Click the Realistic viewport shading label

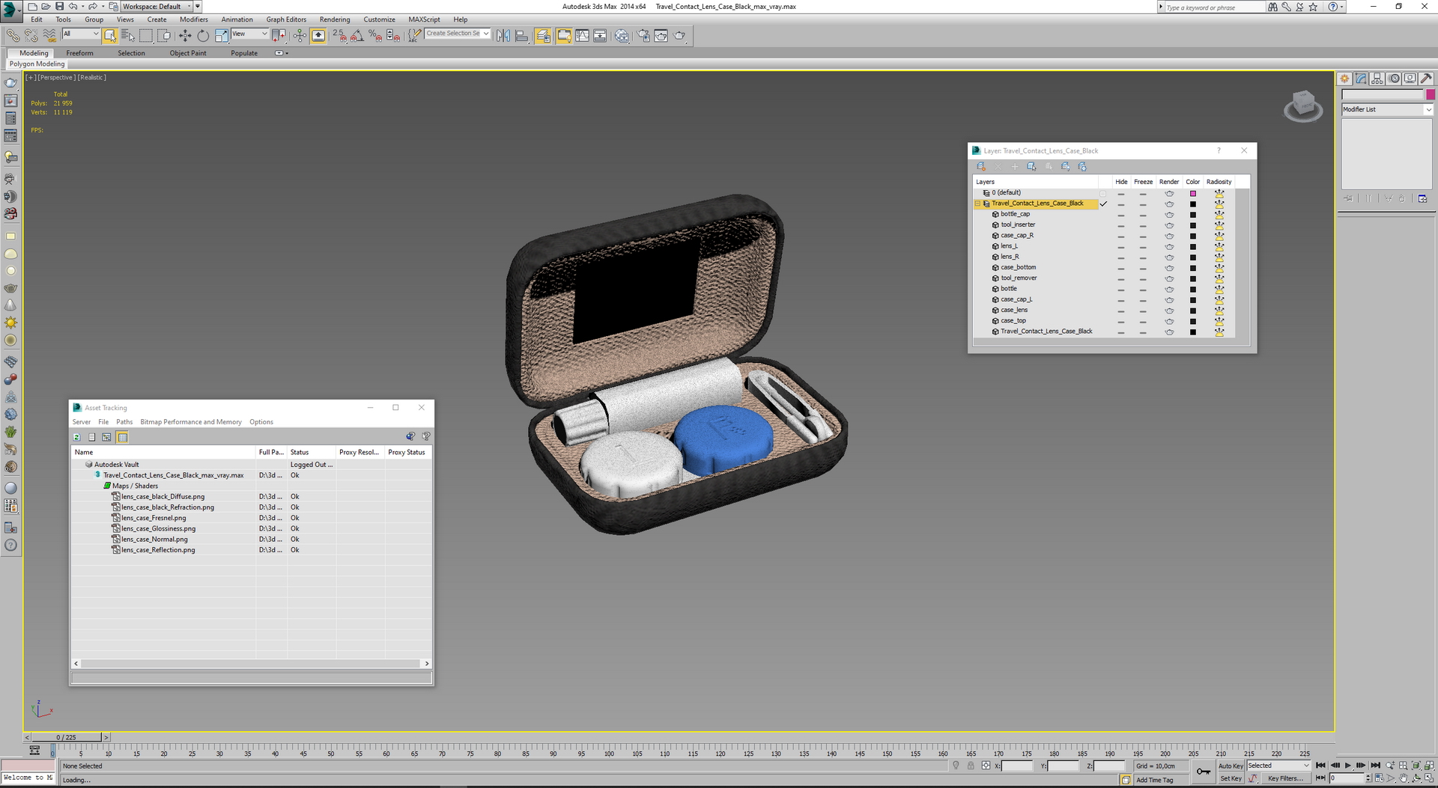(91, 78)
